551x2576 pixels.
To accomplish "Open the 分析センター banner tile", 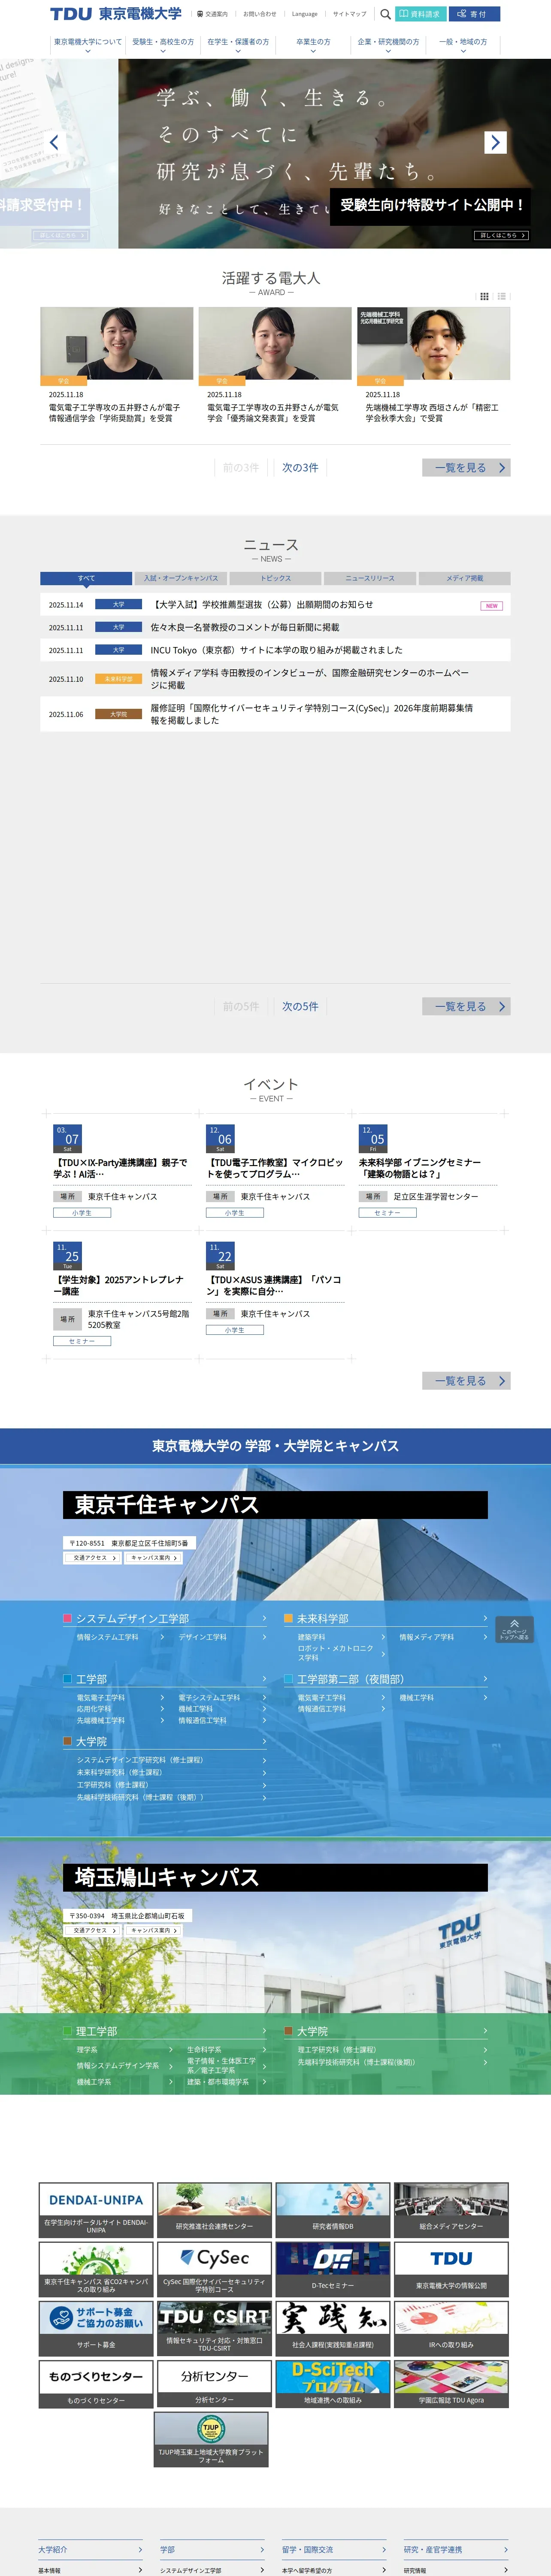I will point(214,2384).
